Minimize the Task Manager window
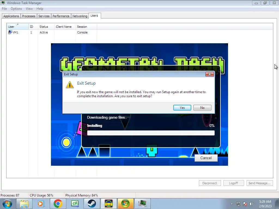The width and height of the screenshot is (279, 209). click(256, 3)
